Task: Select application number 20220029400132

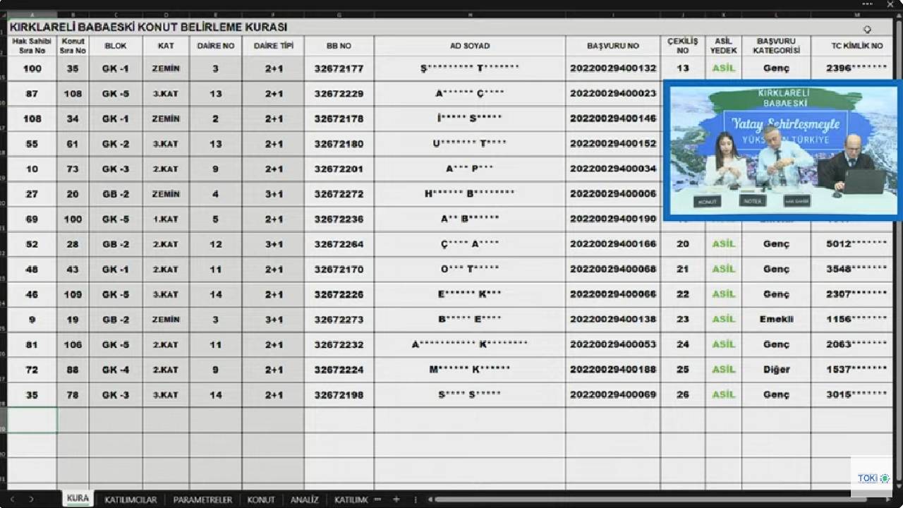Action: click(x=612, y=68)
